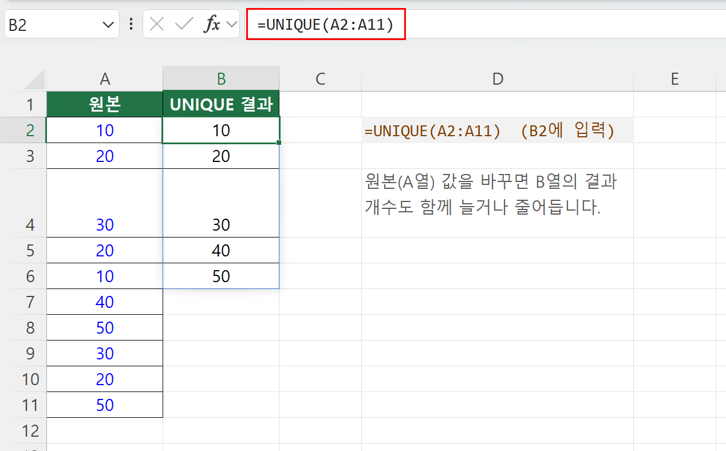Click cell A5 containing blue 20
The width and height of the screenshot is (726, 451).
click(x=105, y=250)
